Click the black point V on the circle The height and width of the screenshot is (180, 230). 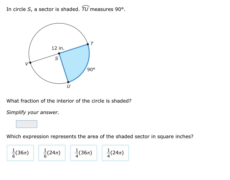tap(30, 63)
